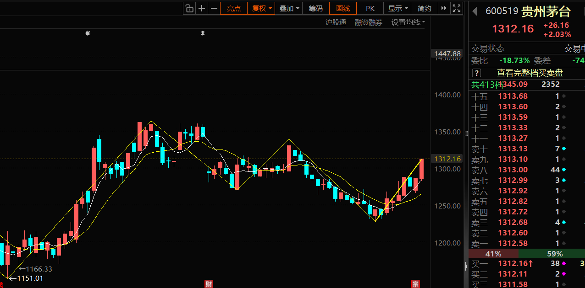The width and height of the screenshot is (585, 288).
Task: Click the 卖八 price 1313.00
Action: (x=513, y=170)
